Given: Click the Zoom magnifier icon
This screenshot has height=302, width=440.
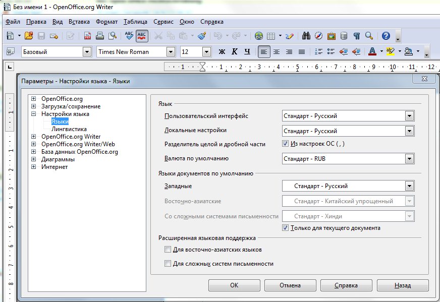Looking at the screenshot, I should [369, 36].
